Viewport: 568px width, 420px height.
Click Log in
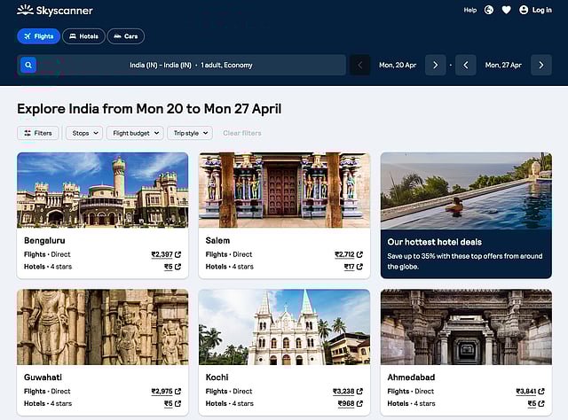coord(535,10)
